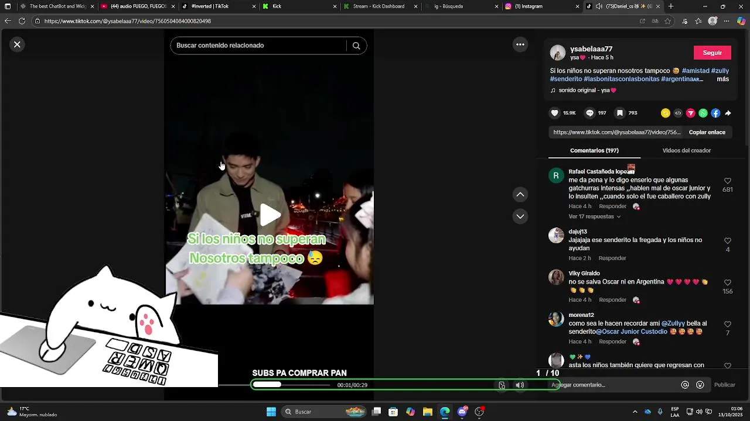Viewport: 750px width, 421px height.
Task: Save video with the bookmark icon
Action: coord(620,113)
